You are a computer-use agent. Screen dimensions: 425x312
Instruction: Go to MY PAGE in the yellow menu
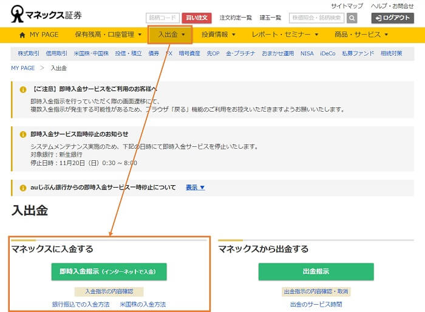44,35
